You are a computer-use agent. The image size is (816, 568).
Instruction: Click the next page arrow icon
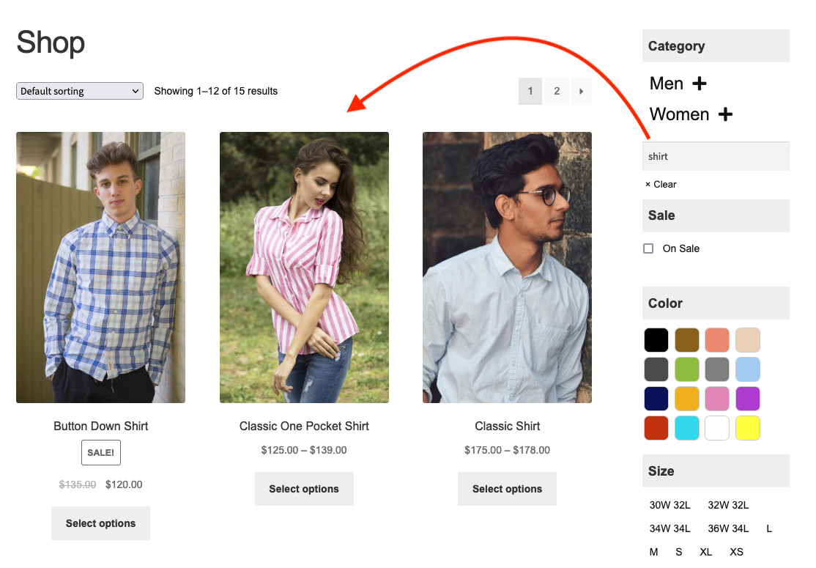point(582,91)
